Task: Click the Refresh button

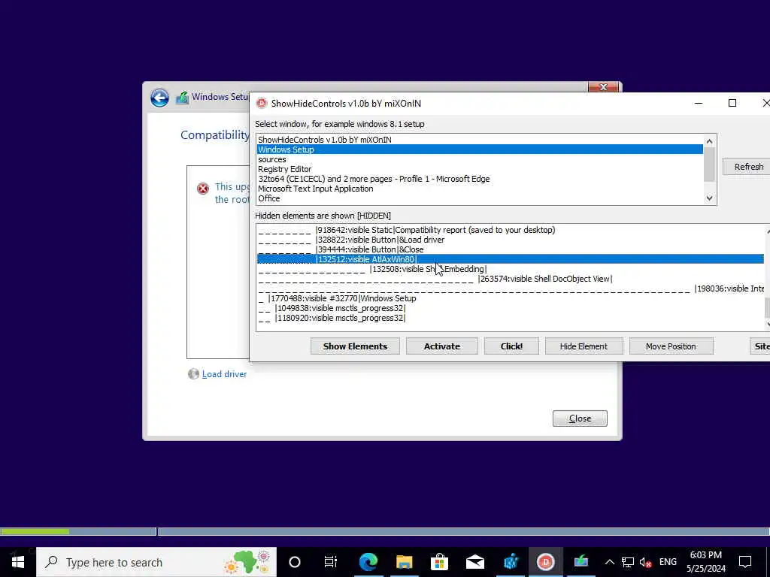Action: coord(747,167)
